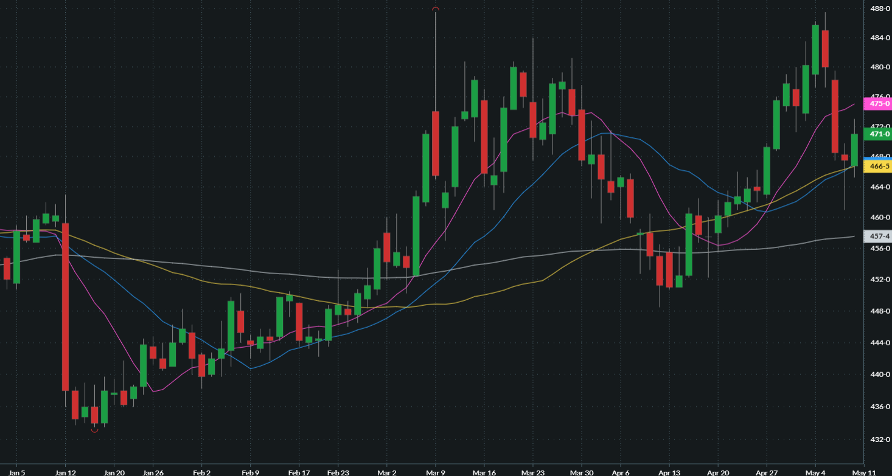The height and width of the screenshot is (476, 892).
Task: Click the yellow 466-5 moving average price tag
Action: [x=879, y=167]
